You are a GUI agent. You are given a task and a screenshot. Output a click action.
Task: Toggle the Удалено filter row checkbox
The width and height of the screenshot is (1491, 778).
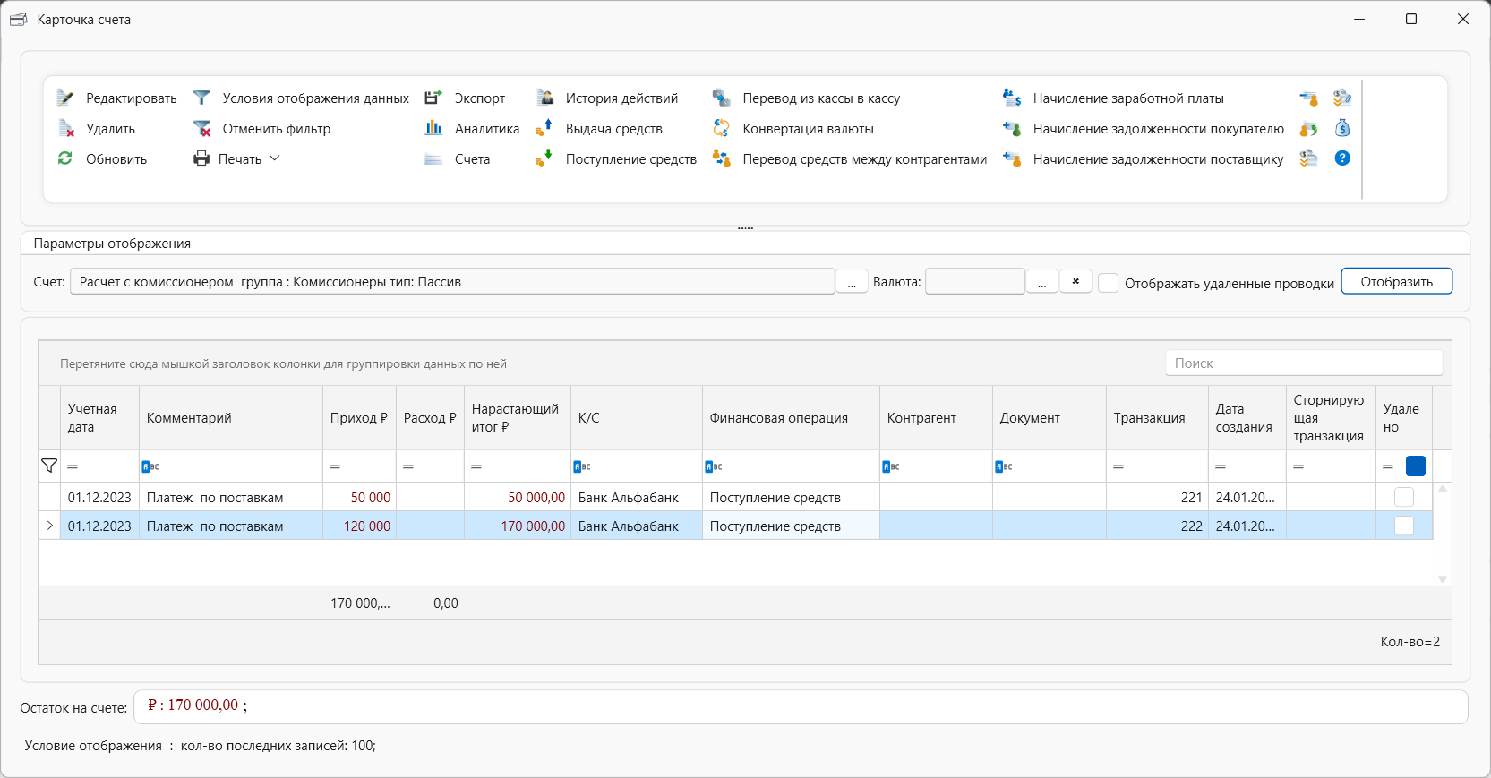pos(1416,466)
